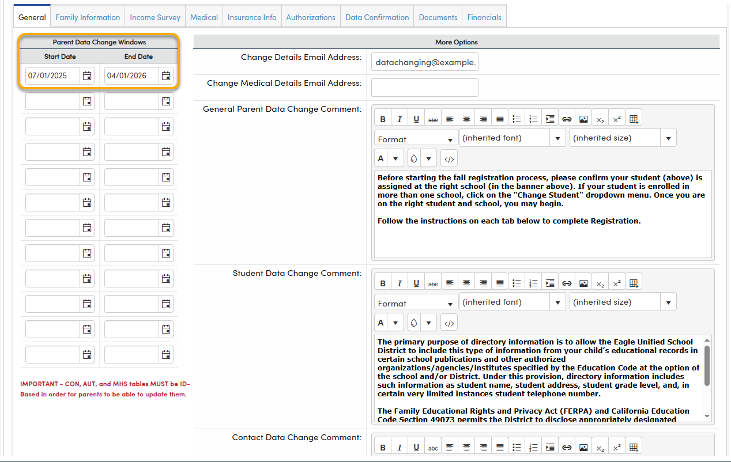Screen dimensions: 731x462
Task: Apply font color A in General Parent editor
Action: point(381,158)
